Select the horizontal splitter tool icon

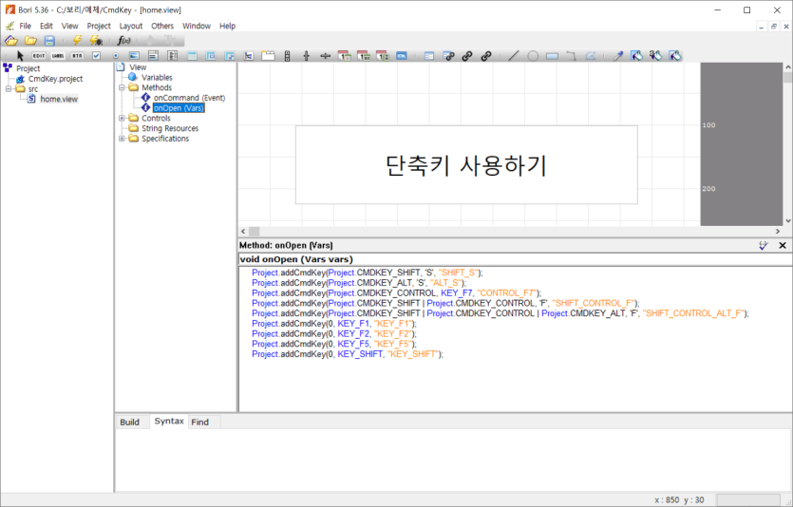(x=325, y=56)
